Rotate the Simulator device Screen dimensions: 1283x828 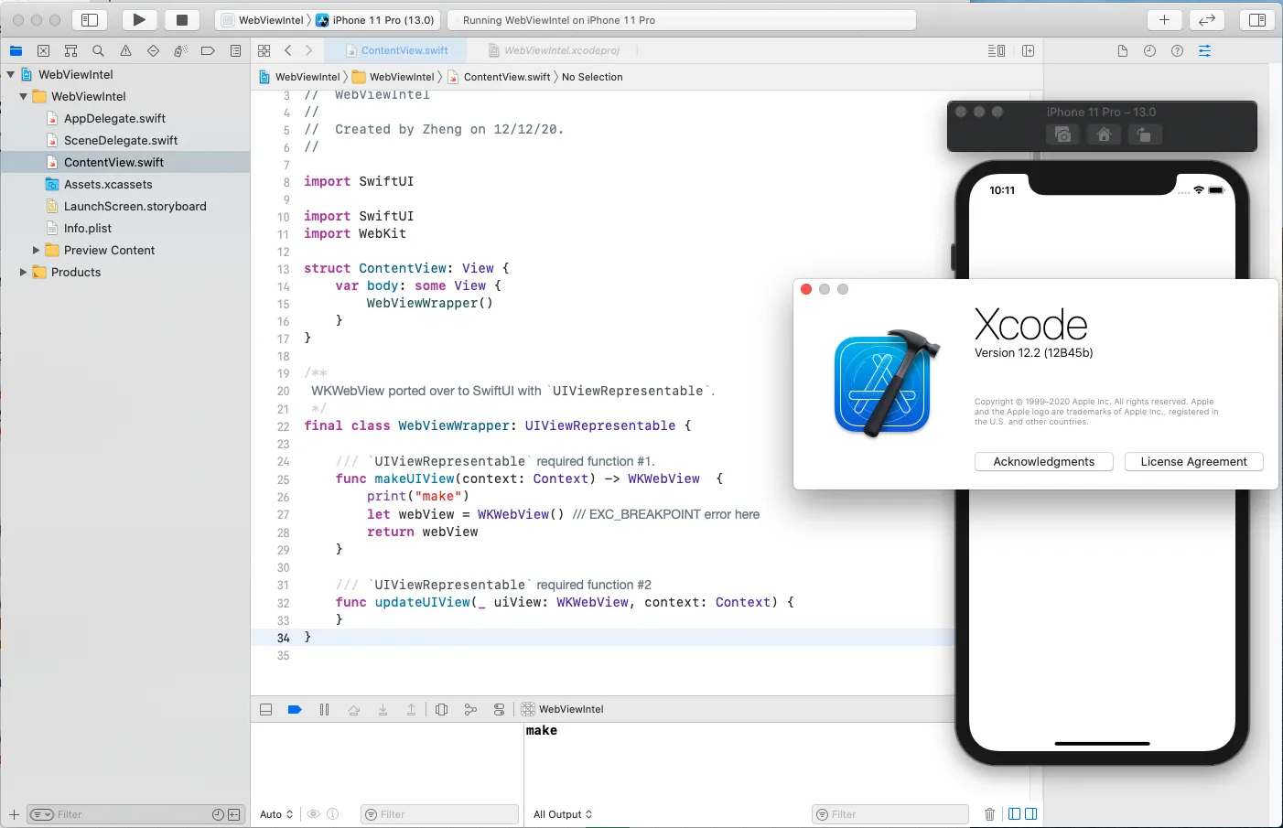point(1143,134)
